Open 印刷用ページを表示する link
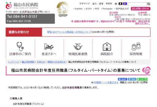This screenshot has width=157, height=107. tap(106, 83)
